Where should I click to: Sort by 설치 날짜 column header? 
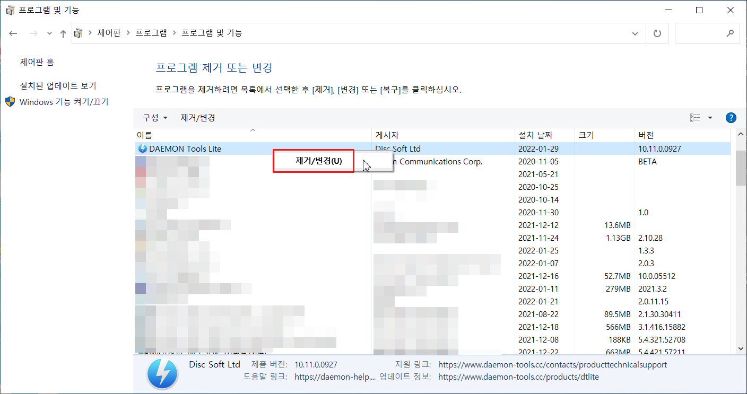click(545, 135)
